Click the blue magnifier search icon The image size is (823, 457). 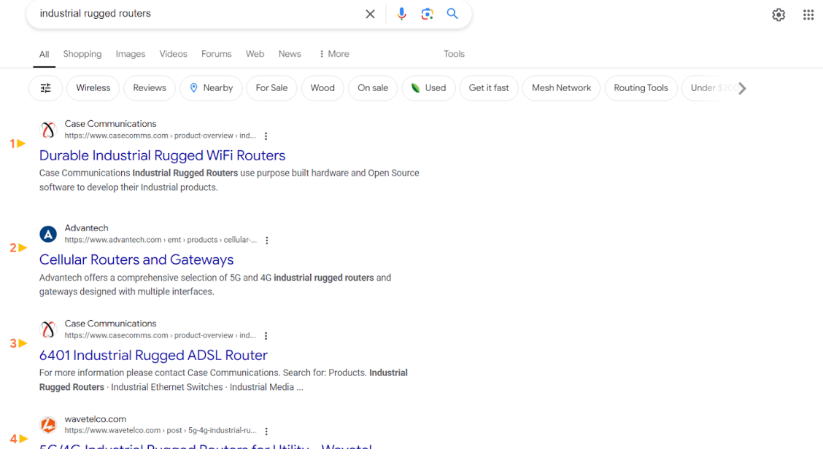pos(452,14)
